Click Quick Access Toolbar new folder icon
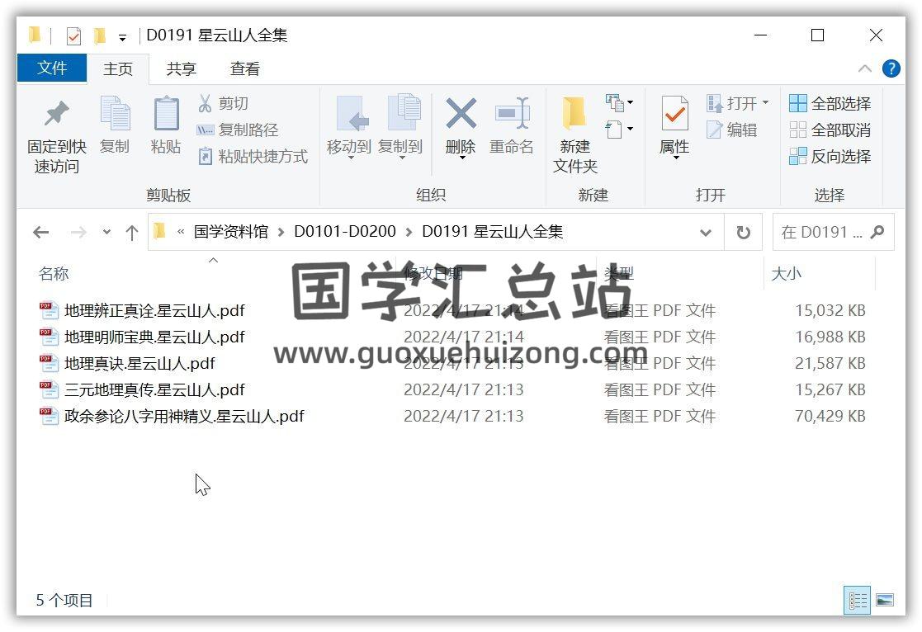Screen dimensions: 922x632 click(x=99, y=35)
